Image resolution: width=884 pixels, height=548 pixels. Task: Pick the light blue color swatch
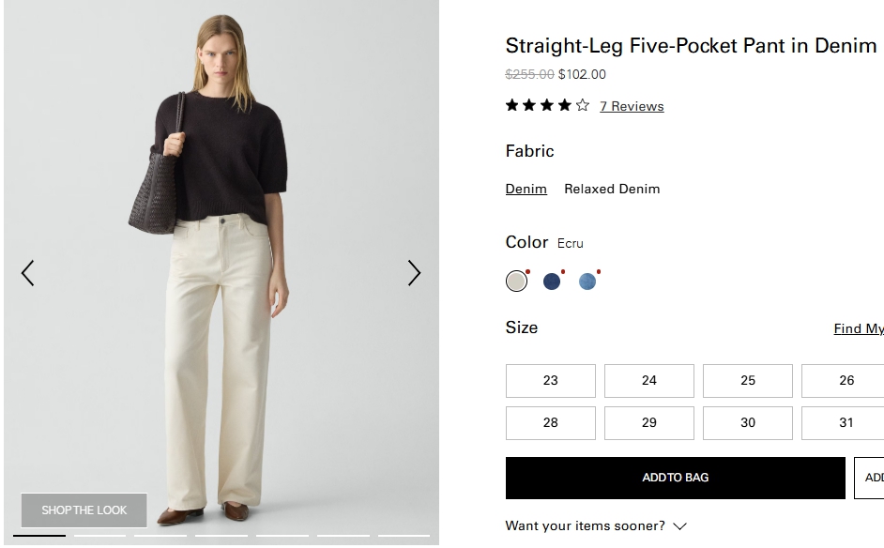pos(587,281)
